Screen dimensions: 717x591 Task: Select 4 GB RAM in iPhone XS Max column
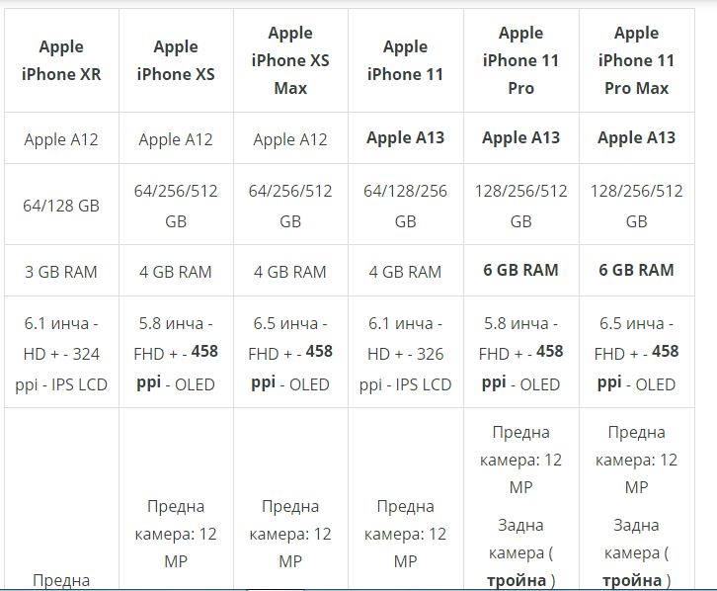290,271
